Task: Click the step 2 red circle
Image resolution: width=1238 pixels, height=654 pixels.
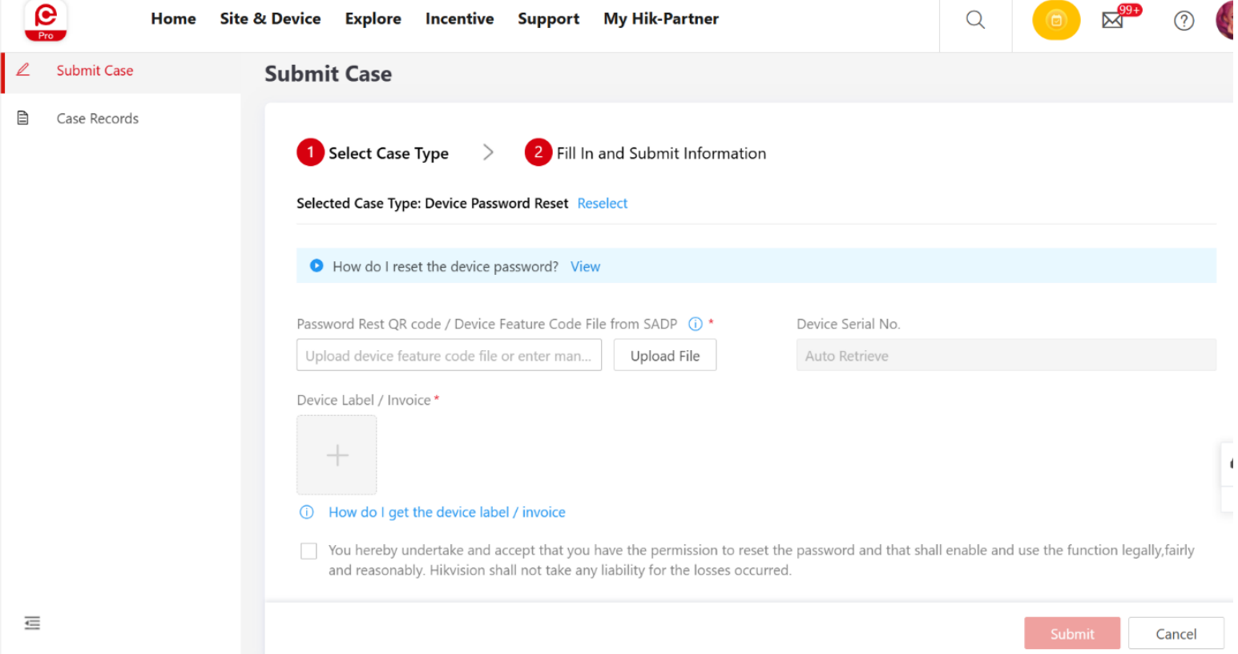Action: click(538, 152)
